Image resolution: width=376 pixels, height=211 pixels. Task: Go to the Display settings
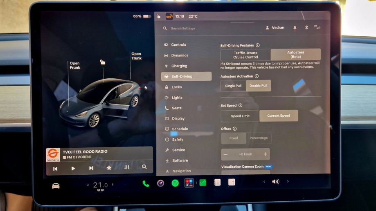tap(175, 118)
